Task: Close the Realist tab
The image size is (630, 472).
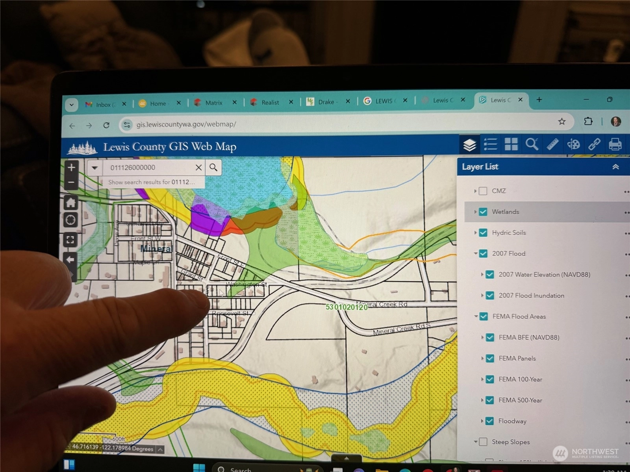Action: coord(291,102)
